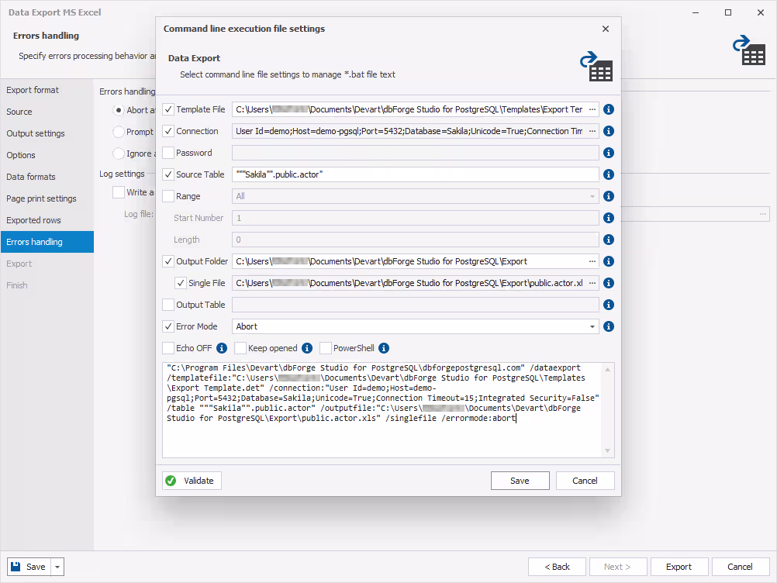Open info for Single File field
Image resolution: width=777 pixels, height=583 pixels.
[609, 283]
